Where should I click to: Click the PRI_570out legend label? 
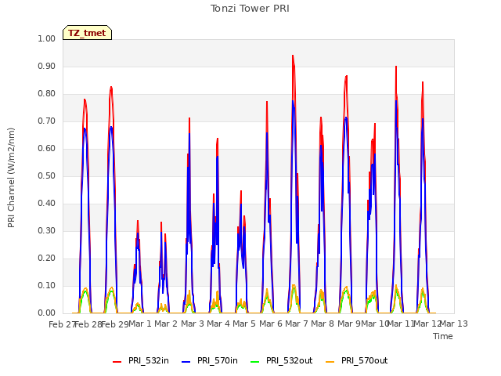(x=365, y=360)
